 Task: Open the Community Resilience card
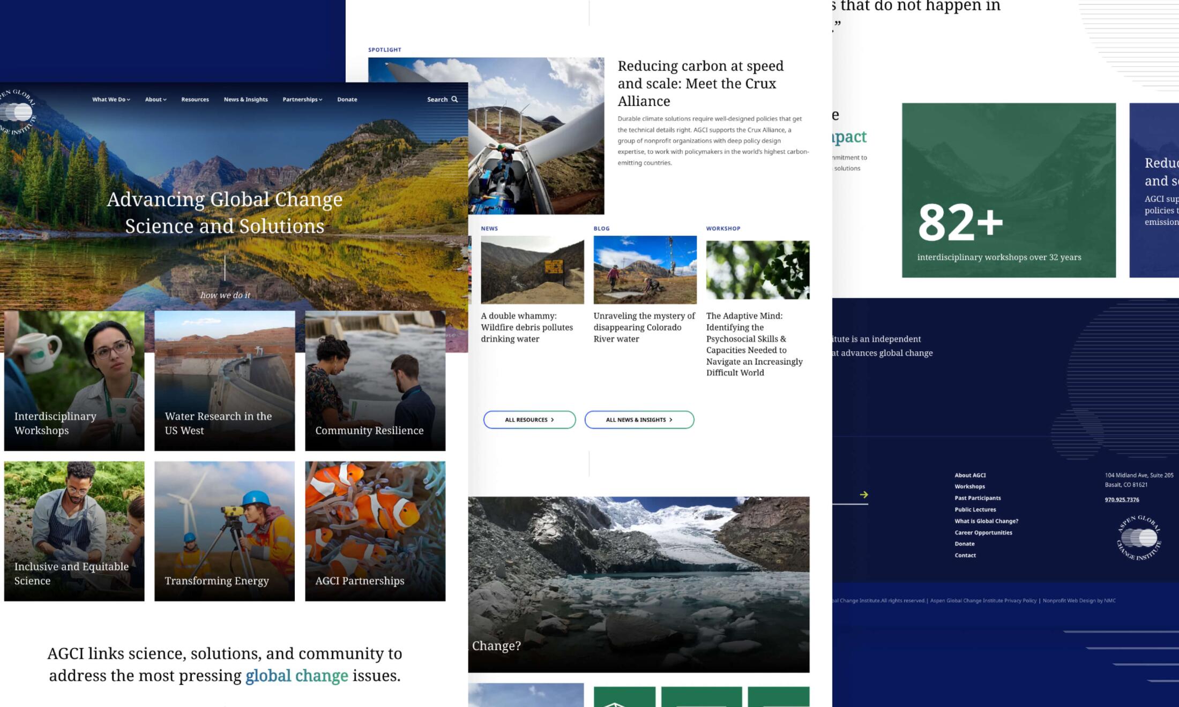tap(375, 381)
